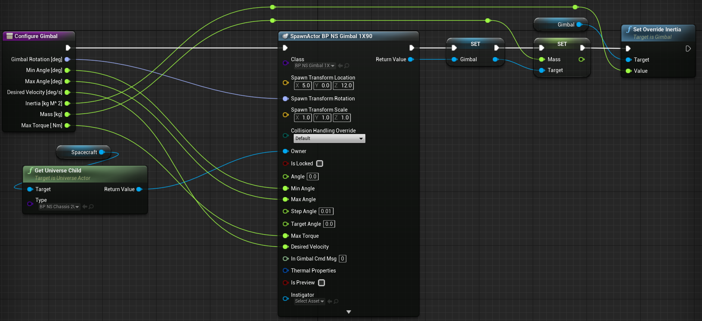Open the Type dropdown in Get Universe Child

pyautogui.click(x=59, y=207)
